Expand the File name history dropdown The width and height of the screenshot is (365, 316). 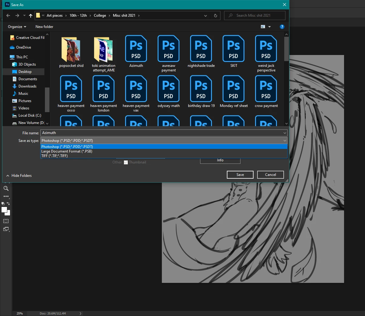(285, 133)
